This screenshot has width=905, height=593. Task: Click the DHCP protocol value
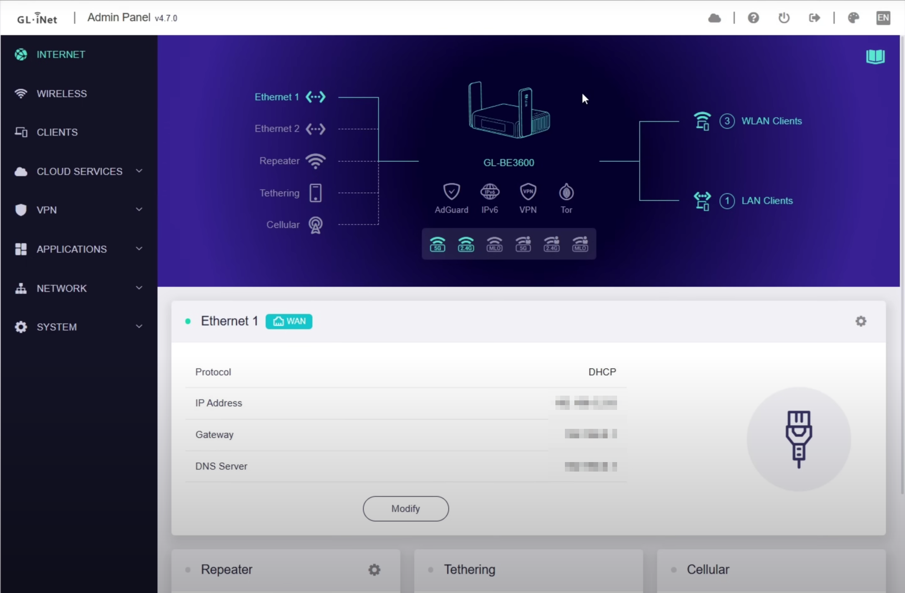(602, 372)
